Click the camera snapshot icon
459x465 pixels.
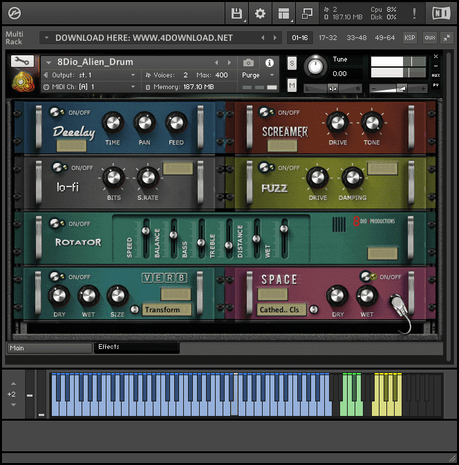click(x=248, y=63)
